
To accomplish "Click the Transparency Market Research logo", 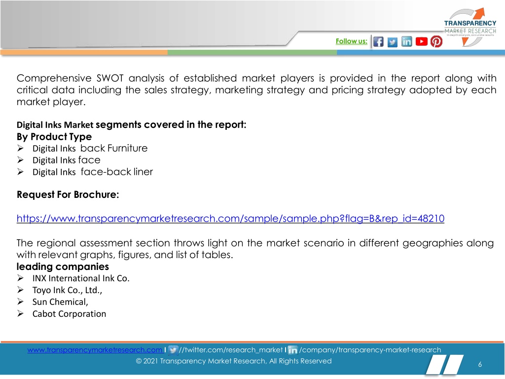I will point(470,27).
